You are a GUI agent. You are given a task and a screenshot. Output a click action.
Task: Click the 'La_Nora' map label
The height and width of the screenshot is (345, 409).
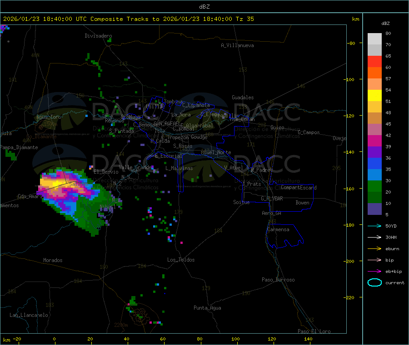click(181, 115)
